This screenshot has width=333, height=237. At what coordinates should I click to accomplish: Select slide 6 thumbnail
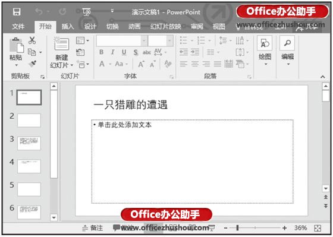pos(29,212)
